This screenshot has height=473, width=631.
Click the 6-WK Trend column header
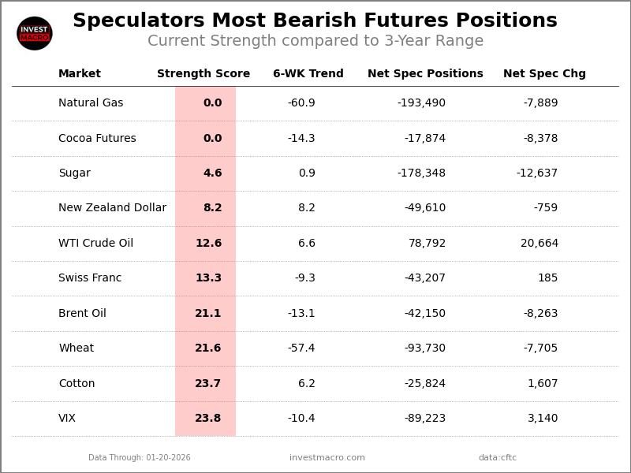[308, 74]
